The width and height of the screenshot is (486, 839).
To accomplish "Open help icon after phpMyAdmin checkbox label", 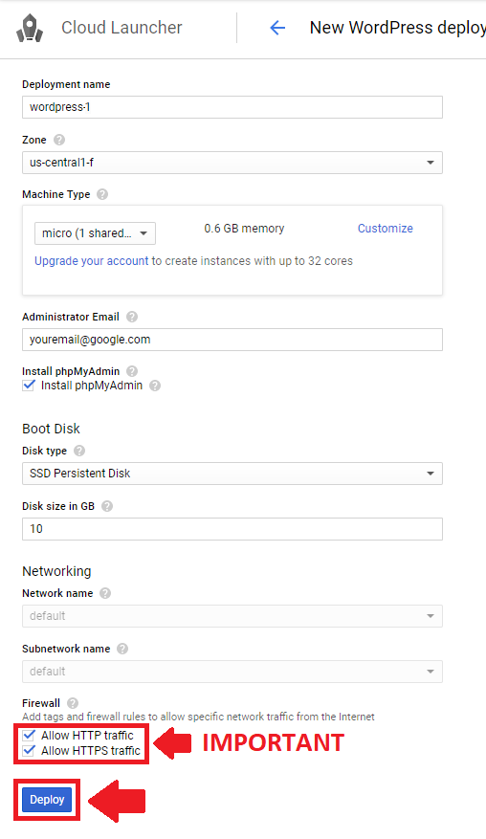I will 155,386.
